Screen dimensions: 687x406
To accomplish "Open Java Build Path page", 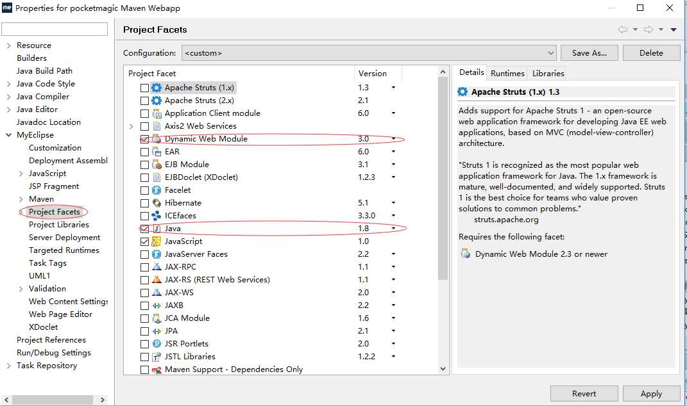I will coord(44,71).
